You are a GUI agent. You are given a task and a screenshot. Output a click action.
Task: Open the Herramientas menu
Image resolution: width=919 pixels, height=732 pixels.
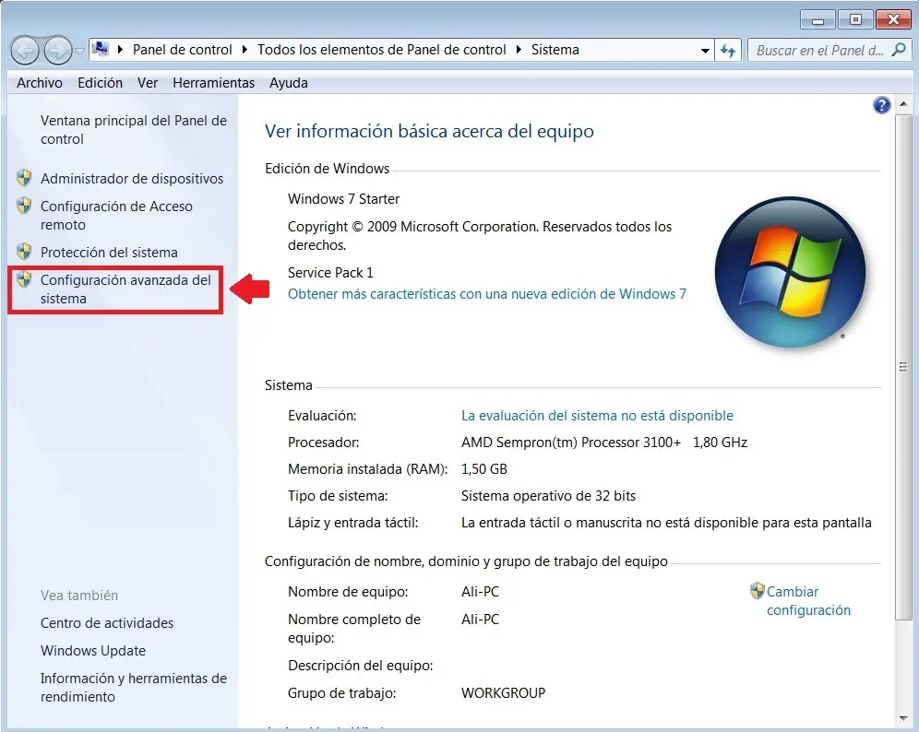pyautogui.click(x=213, y=82)
